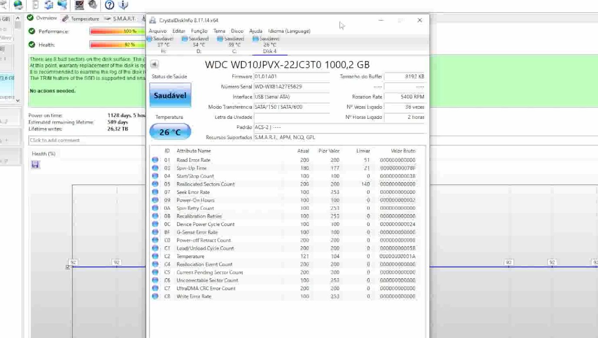Click the status circle for Device Power Cycle Count
This screenshot has height=338, width=598.
point(155,224)
